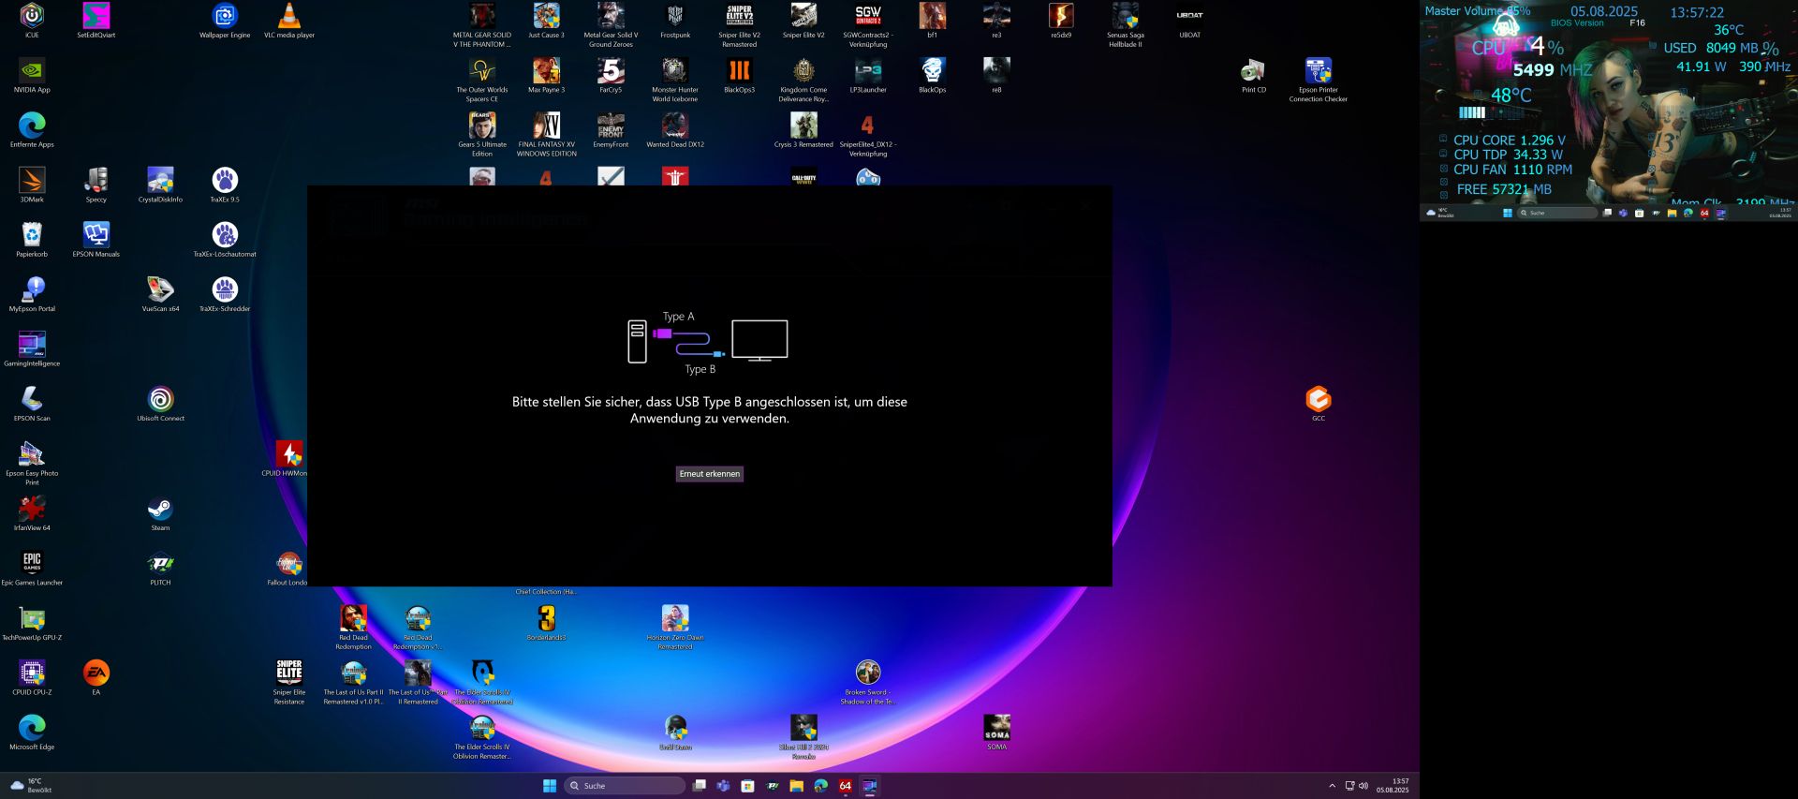
Task: Open the EPSON Scan desktop icon
Action: (x=32, y=405)
